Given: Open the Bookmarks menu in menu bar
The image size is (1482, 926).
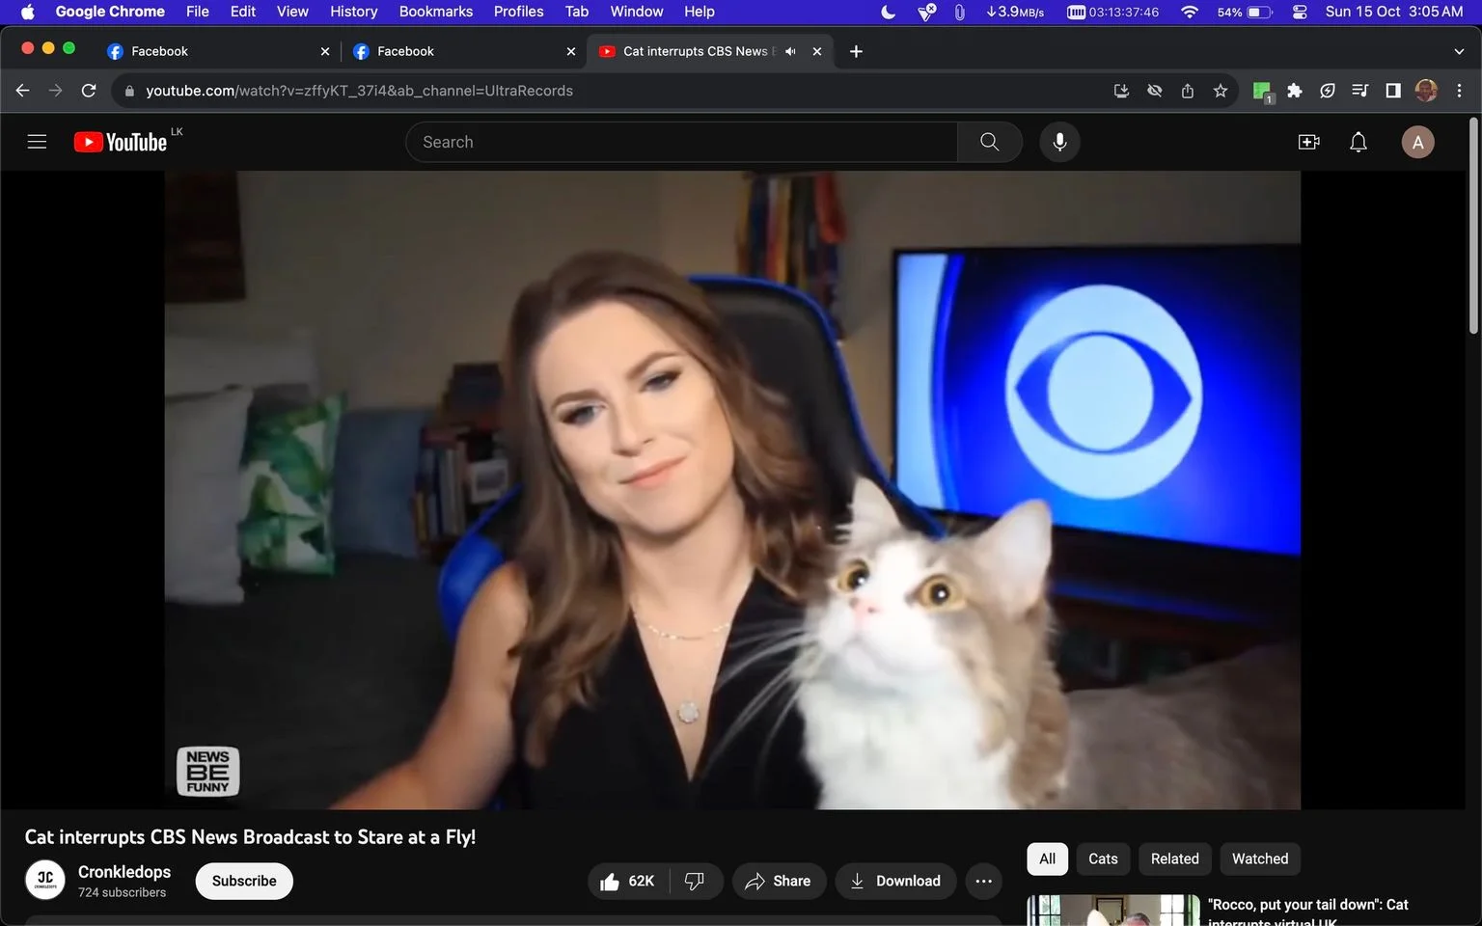Looking at the screenshot, I should 436,12.
